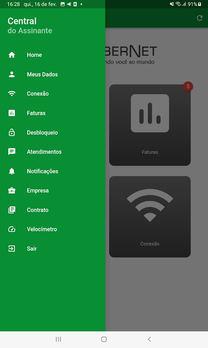Tap the speedometer icon beside Velocímetro
Viewport: 208px width, 348px height.
click(x=12, y=229)
